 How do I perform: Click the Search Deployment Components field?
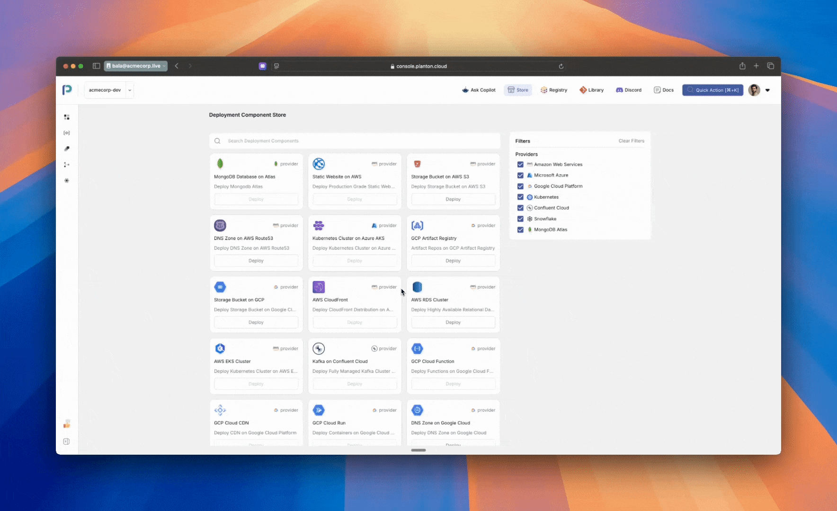(355, 141)
